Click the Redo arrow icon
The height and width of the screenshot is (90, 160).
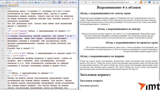click(32, 2)
